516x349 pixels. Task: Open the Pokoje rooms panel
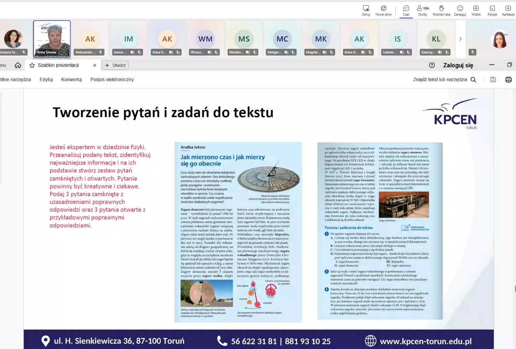click(492, 11)
